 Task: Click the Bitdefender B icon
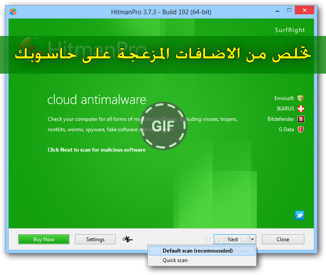tap(300, 119)
